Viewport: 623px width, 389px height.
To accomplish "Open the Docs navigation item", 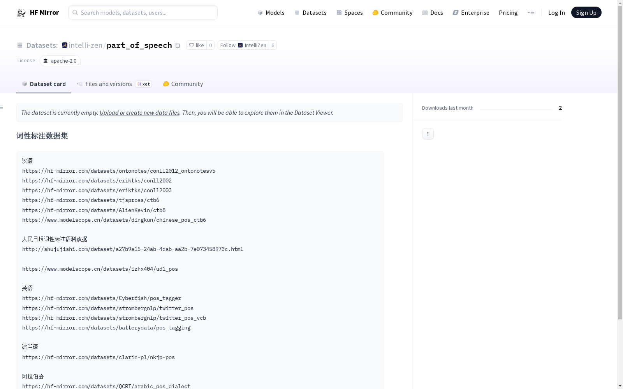I will (x=433, y=12).
